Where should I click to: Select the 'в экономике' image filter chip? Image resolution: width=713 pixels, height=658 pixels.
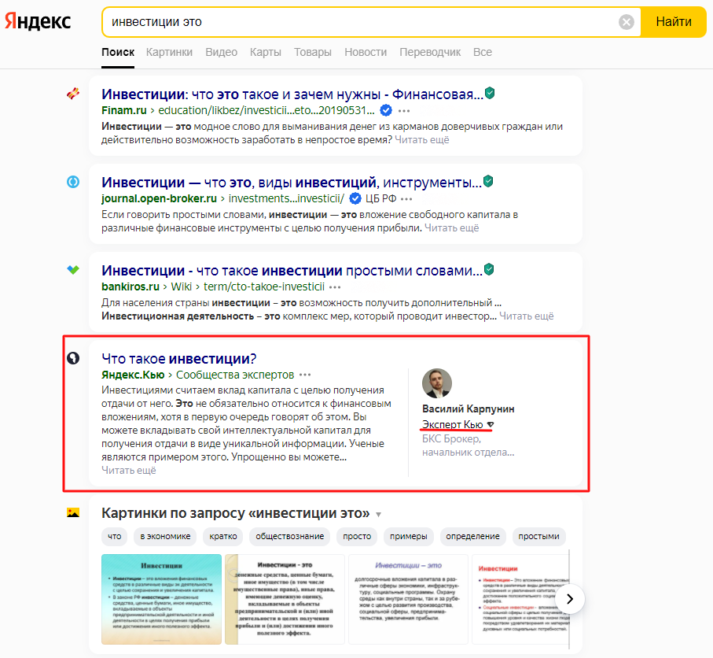point(165,537)
